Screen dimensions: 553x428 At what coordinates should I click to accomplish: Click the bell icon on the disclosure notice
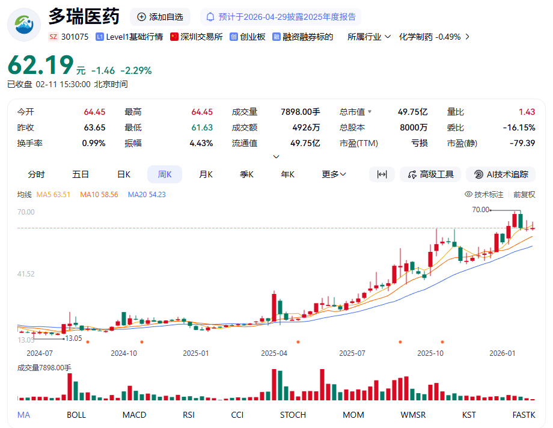pos(210,16)
